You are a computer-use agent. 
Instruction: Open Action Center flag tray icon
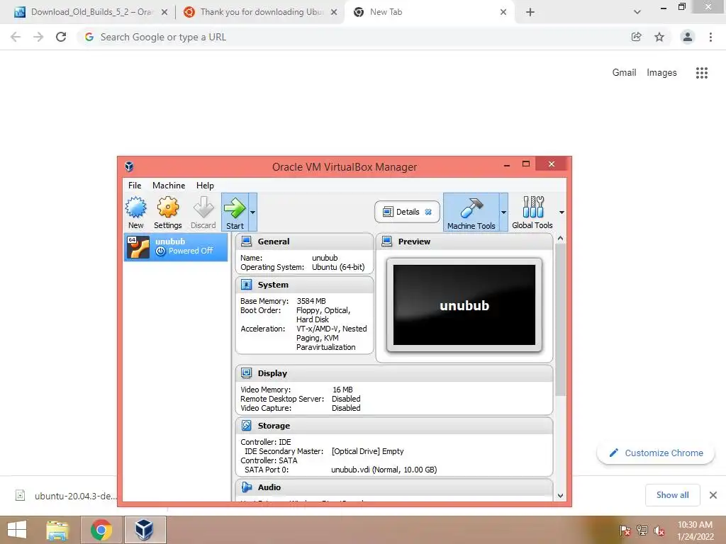tap(625, 531)
